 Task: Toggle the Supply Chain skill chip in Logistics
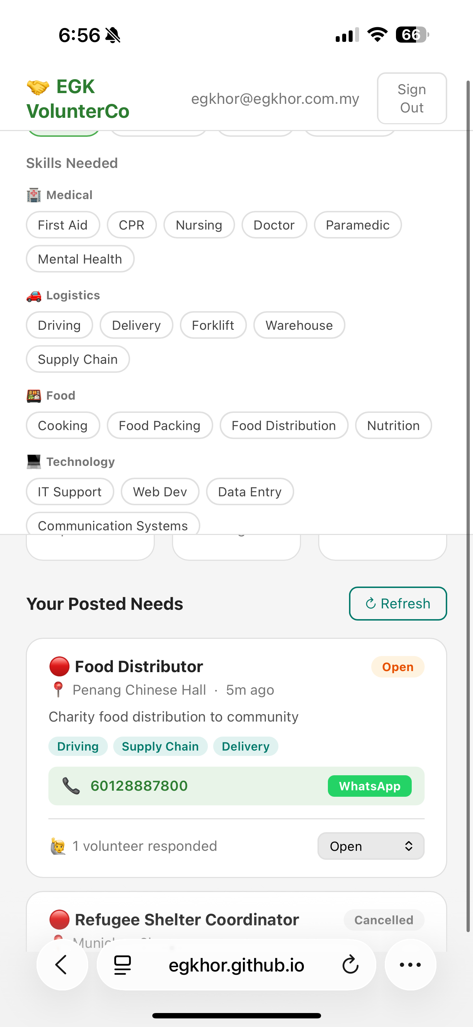coord(78,359)
